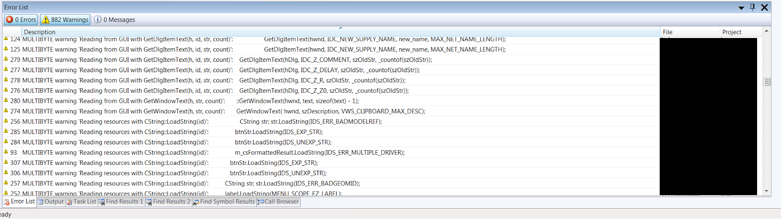
Task: Click the warning icon on row 278
Action: (x=6, y=80)
